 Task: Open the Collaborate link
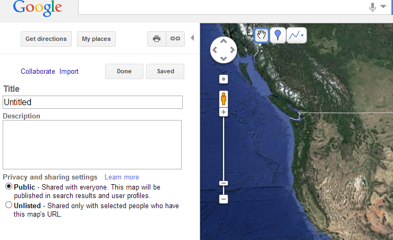[x=38, y=71]
